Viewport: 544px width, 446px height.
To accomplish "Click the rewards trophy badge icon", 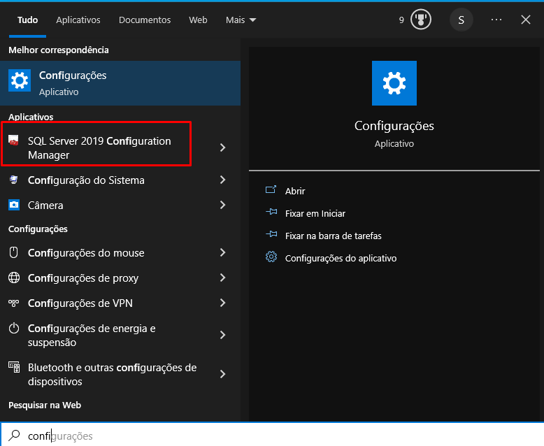I will tap(420, 20).
